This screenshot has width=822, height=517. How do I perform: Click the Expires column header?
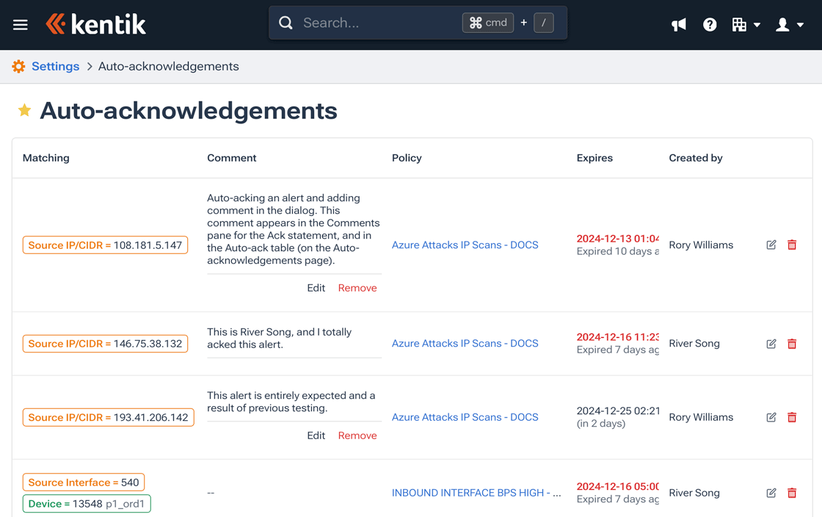click(x=594, y=158)
